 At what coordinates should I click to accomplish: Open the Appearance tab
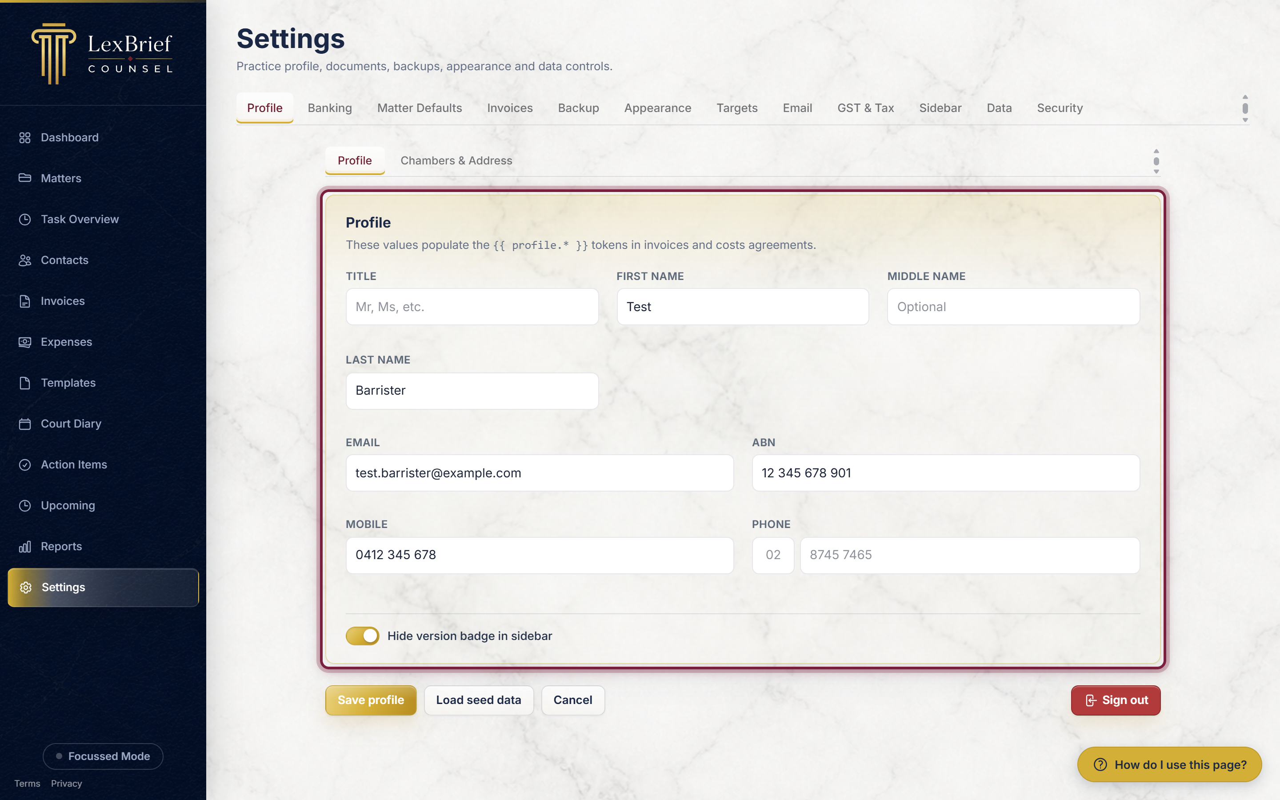(657, 108)
